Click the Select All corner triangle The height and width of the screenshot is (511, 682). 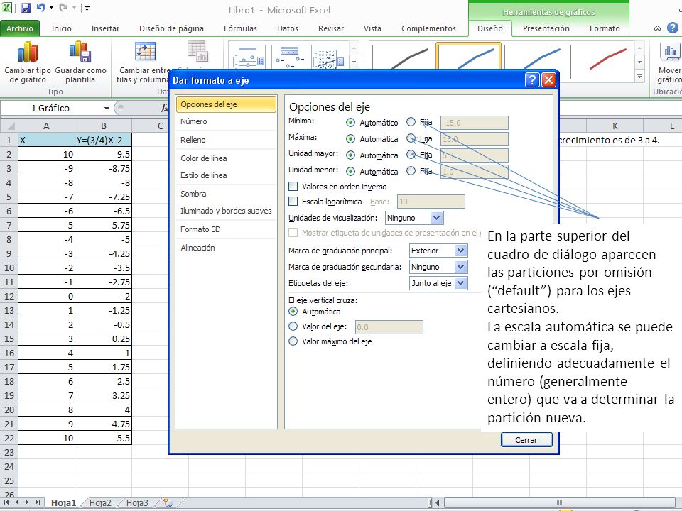pyautogui.click(x=9, y=126)
